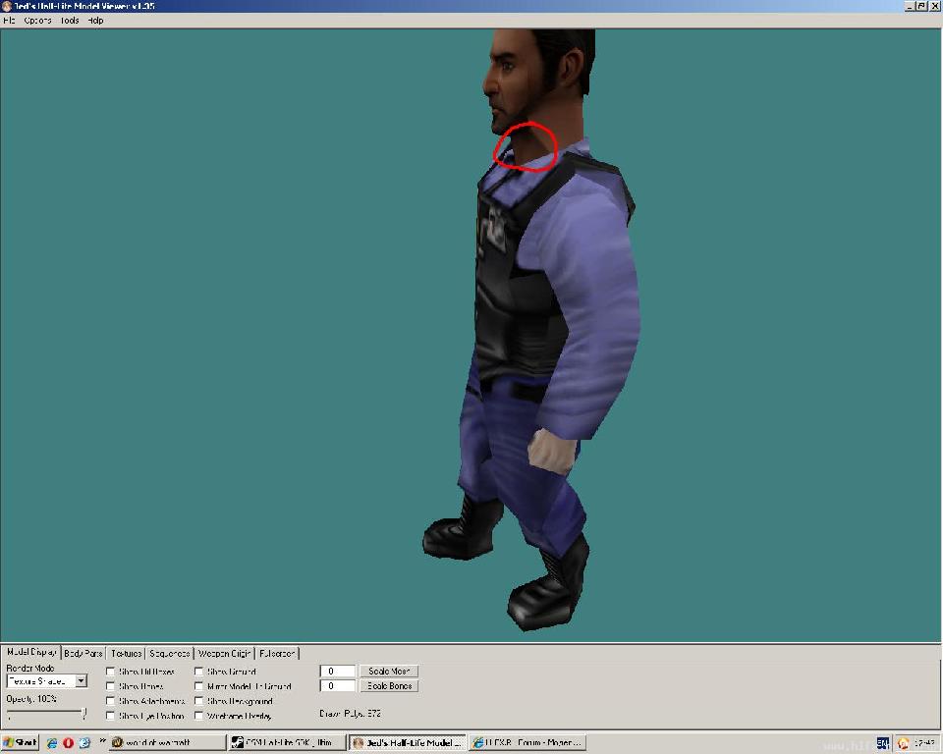Image resolution: width=943 pixels, height=754 pixels.
Task: Open the Options menu
Action: [37, 21]
